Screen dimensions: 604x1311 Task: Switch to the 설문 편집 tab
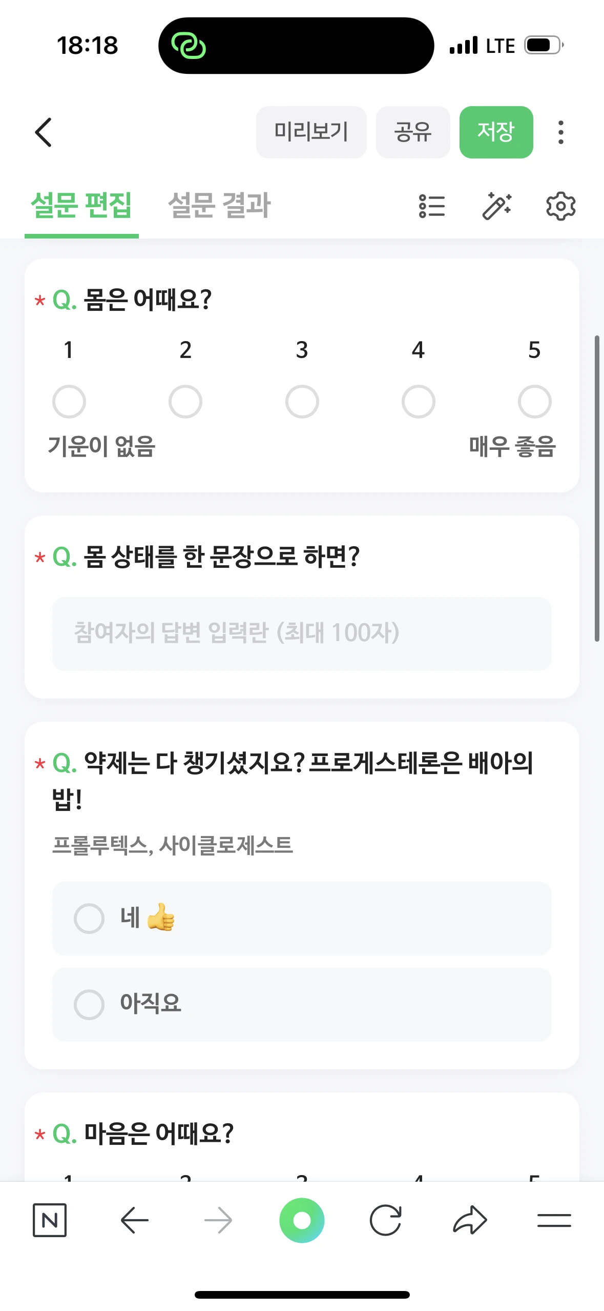[x=81, y=206]
